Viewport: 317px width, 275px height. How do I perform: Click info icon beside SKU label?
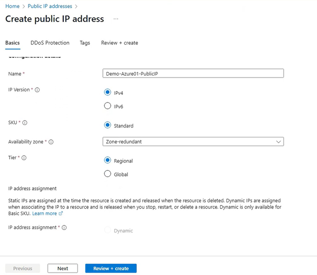pos(25,123)
